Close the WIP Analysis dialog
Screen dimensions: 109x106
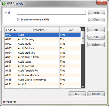[x=102, y=2]
